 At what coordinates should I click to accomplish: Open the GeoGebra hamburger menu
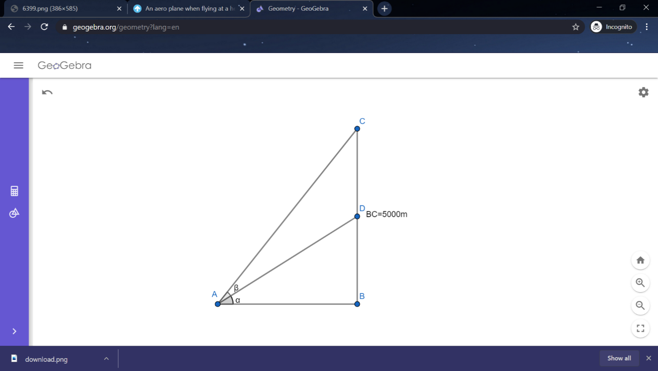pyautogui.click(x=18, y=66)
